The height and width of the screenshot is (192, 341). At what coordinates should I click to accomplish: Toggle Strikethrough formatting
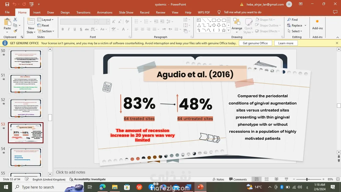[x=87, y=29]
